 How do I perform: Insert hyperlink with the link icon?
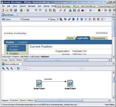pyautogui.click(x=69, y=19)
